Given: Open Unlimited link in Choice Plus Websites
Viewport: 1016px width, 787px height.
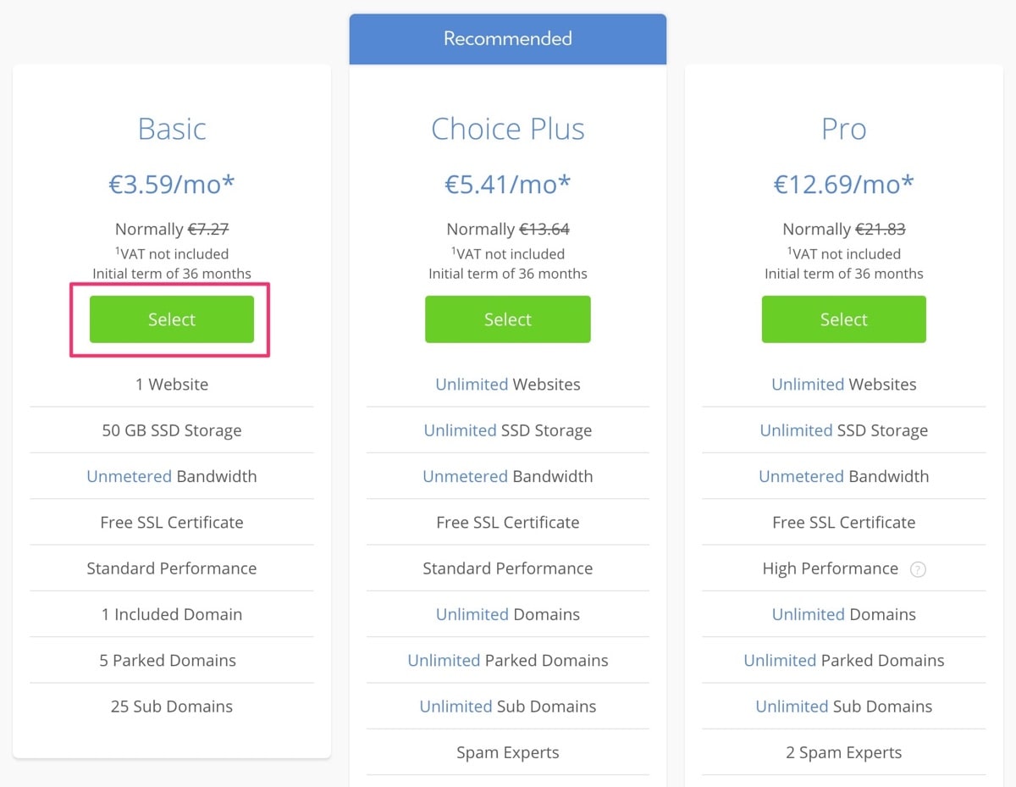Looking at the screenshot, I should pyautogui.click(x=472, y=385).
